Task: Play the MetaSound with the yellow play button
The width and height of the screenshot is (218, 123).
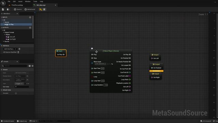Action: [x=41, y=9]
